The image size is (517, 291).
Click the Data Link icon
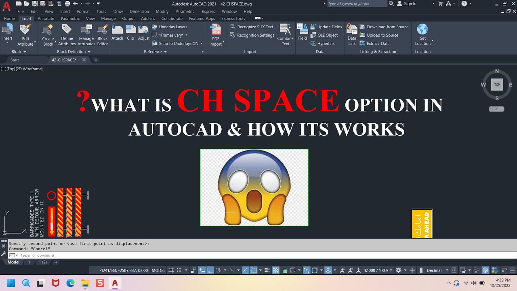tap(352, 30)
